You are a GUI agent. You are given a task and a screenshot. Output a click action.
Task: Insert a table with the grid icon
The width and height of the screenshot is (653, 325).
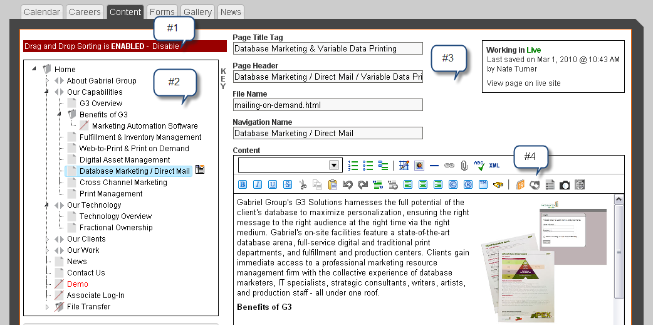(x=404, y=166)
